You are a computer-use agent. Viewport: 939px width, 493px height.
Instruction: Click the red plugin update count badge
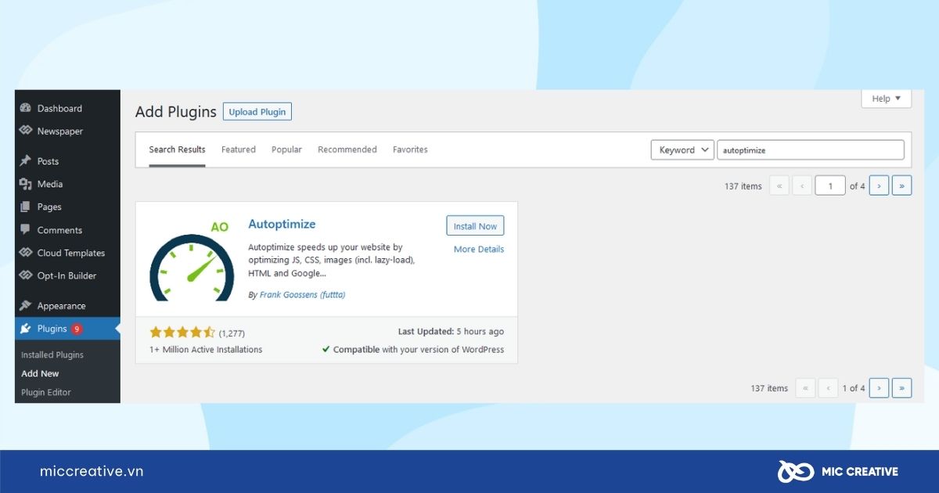point(77,329)
